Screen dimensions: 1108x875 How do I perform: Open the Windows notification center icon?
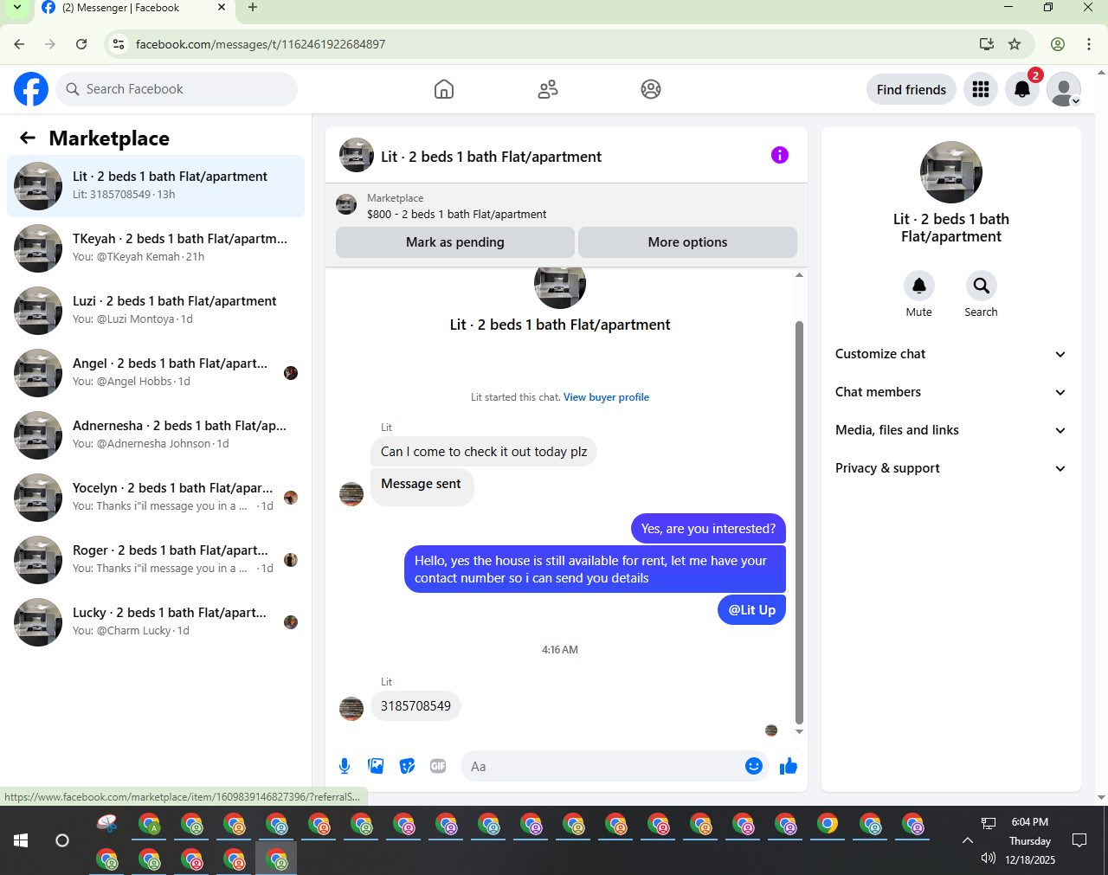pos(1079,840)
